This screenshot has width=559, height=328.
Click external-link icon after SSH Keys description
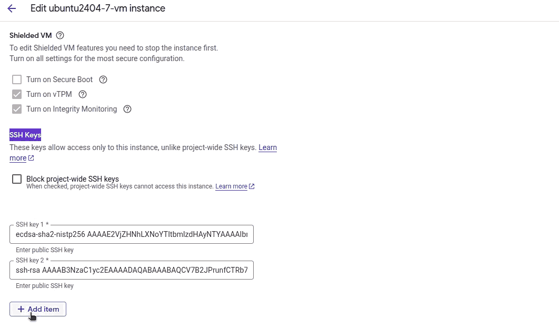click(31, 158)
